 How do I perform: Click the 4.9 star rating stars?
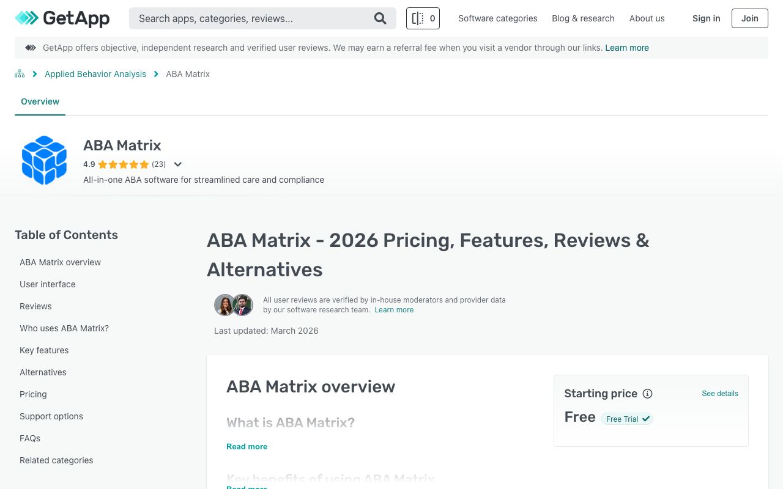click(124, 164)
